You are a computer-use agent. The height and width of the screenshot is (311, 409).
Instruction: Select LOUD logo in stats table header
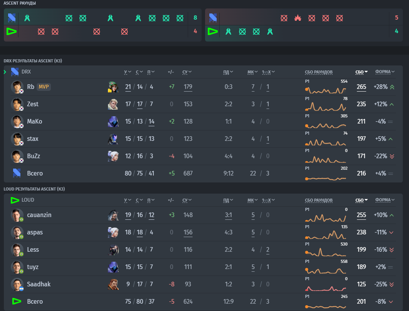[15, 200]
